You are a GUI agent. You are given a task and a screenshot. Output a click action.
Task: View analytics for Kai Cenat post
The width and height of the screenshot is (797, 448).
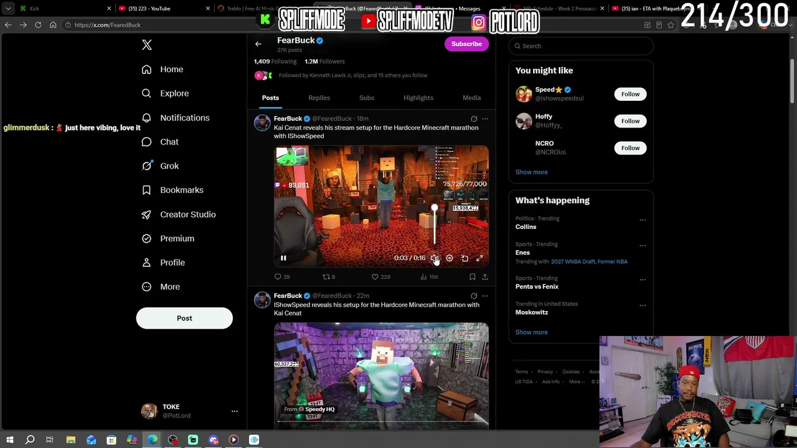[x=429, y=277]
